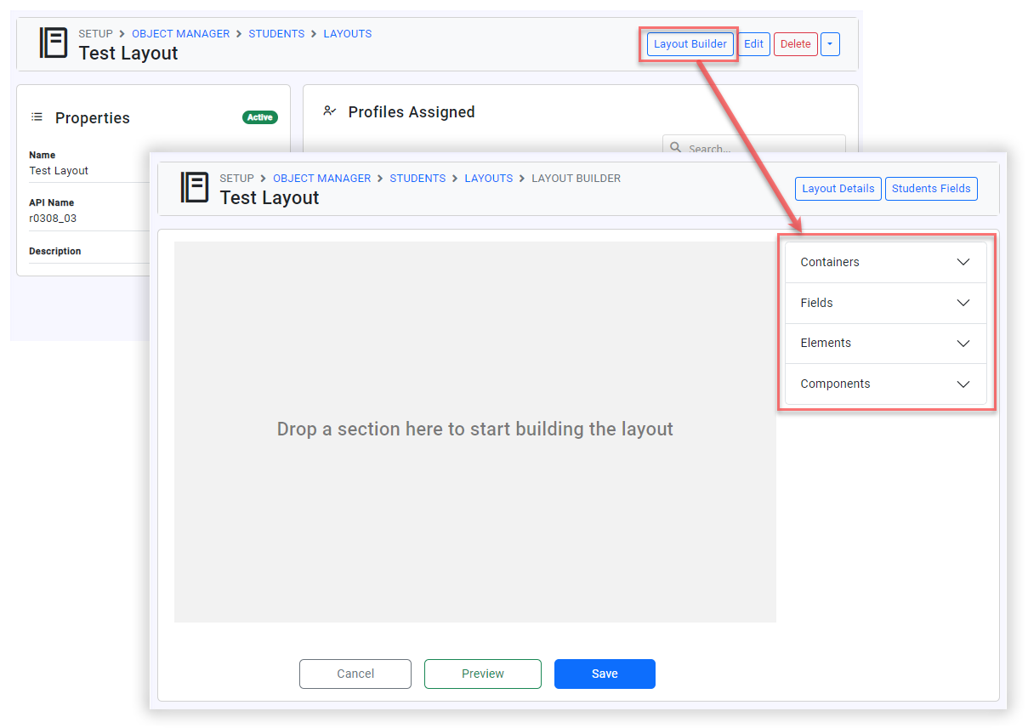Viewport: 1028px width, 728px height.
Task: Expand the Components accordion panel
Action: (885, 384)
